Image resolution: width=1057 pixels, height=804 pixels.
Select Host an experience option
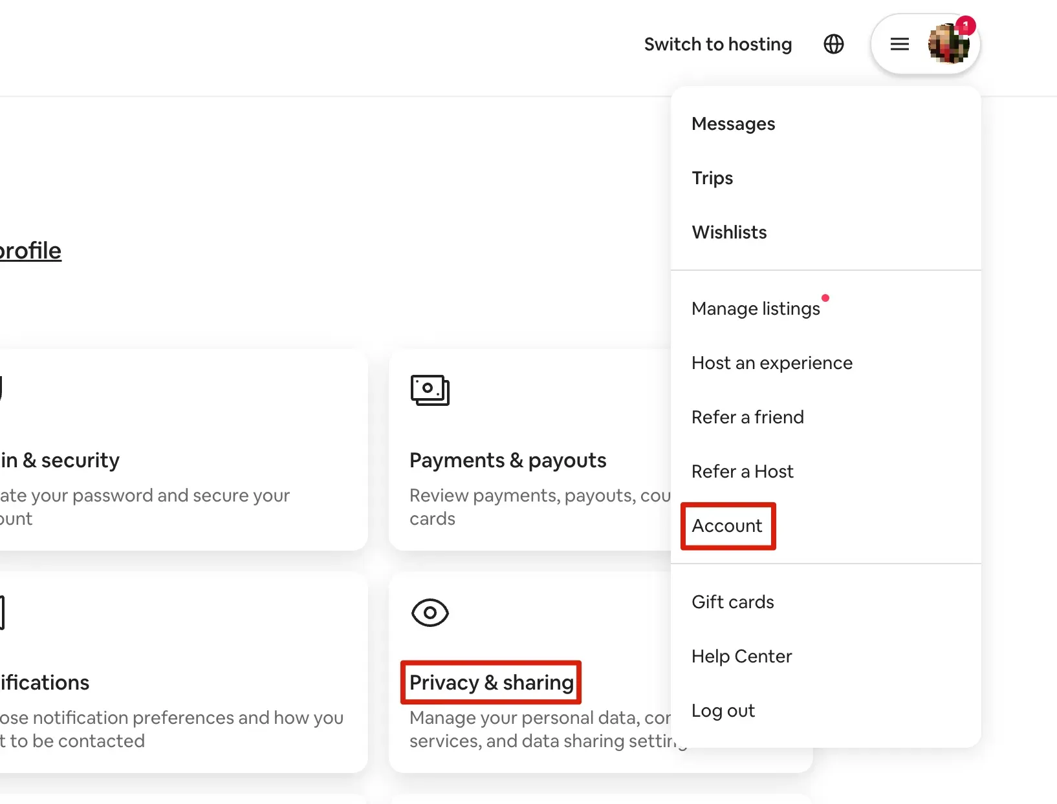pyautogui.click(x=772, y=363)
